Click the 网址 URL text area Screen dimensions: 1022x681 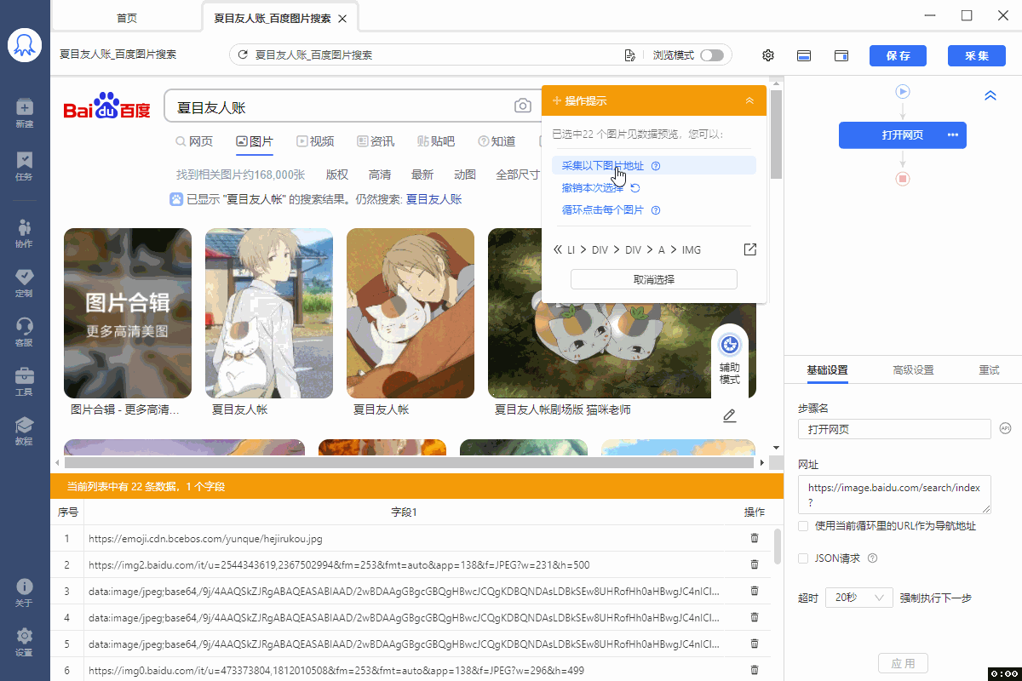click(894, 495)
